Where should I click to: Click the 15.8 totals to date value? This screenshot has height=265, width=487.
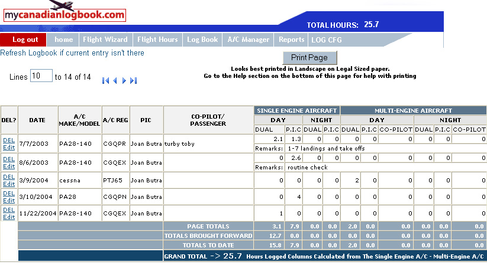pos(275,245)
